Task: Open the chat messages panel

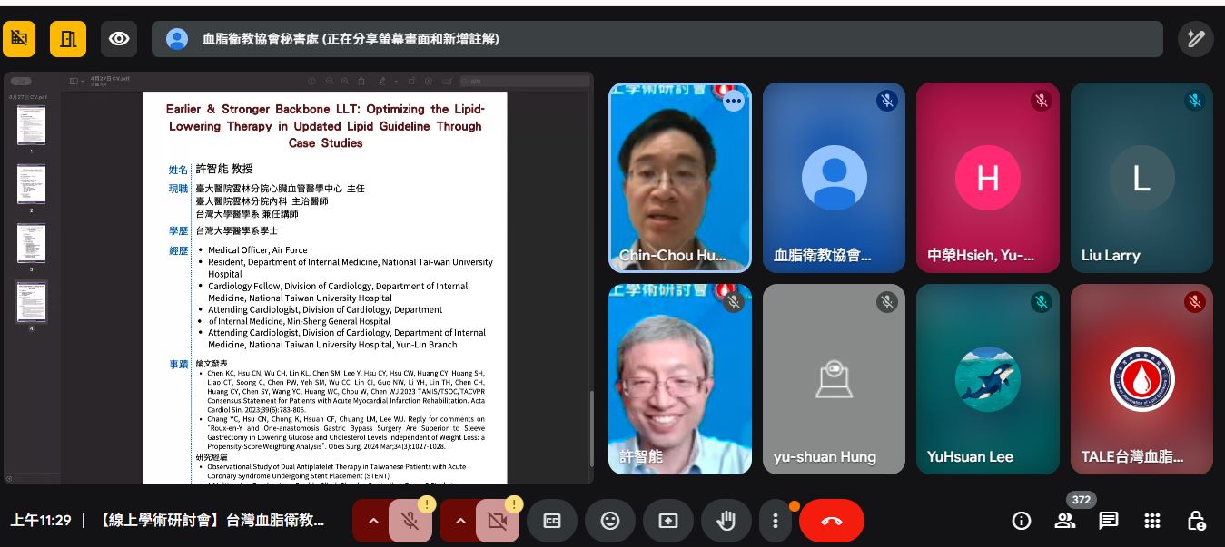Action: click(1108, 521)
